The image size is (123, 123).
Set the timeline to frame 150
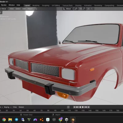(97, 110)
